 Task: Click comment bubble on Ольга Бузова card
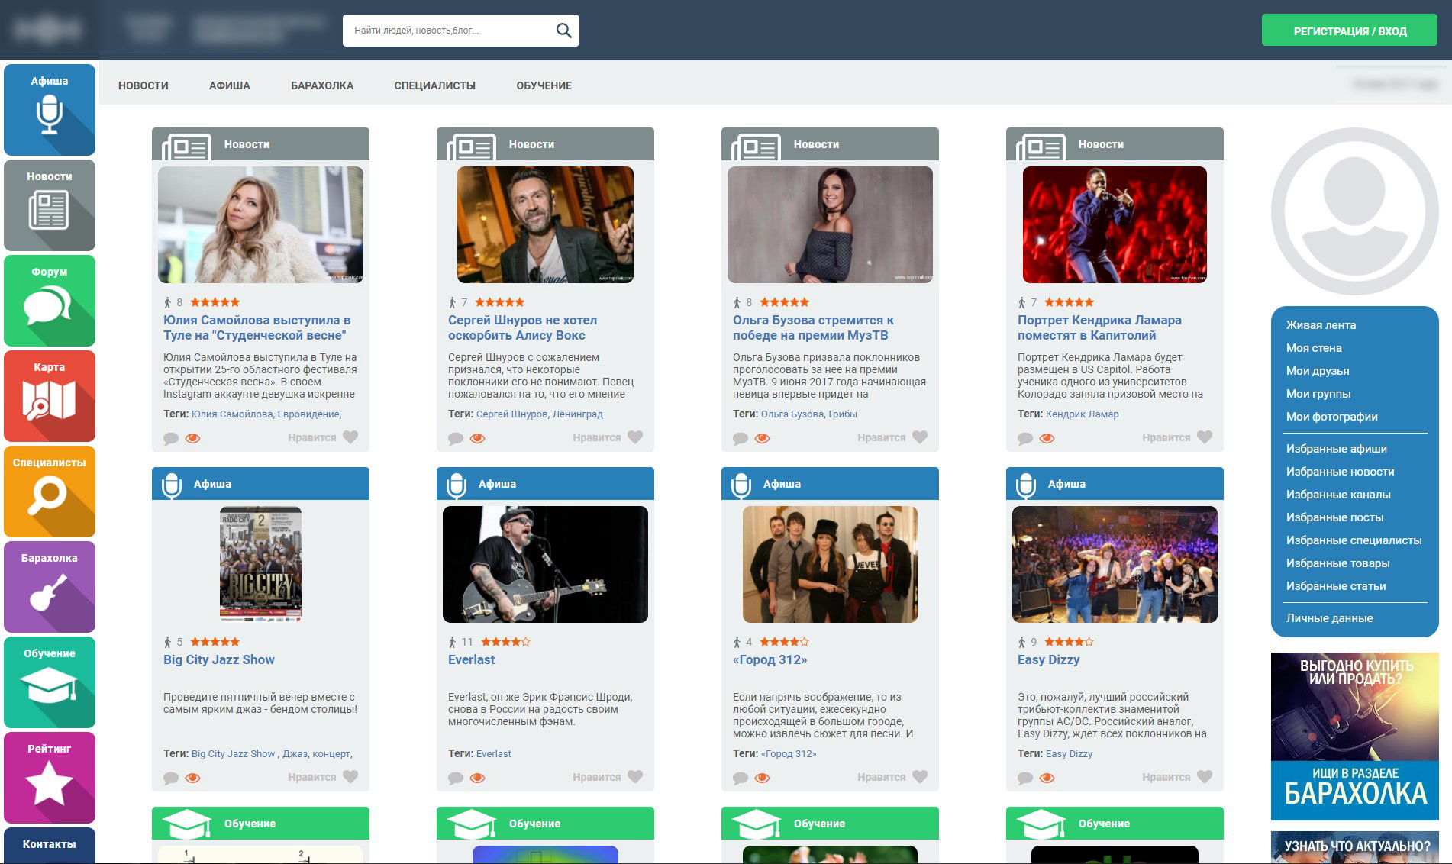click(x=741, y=438)
